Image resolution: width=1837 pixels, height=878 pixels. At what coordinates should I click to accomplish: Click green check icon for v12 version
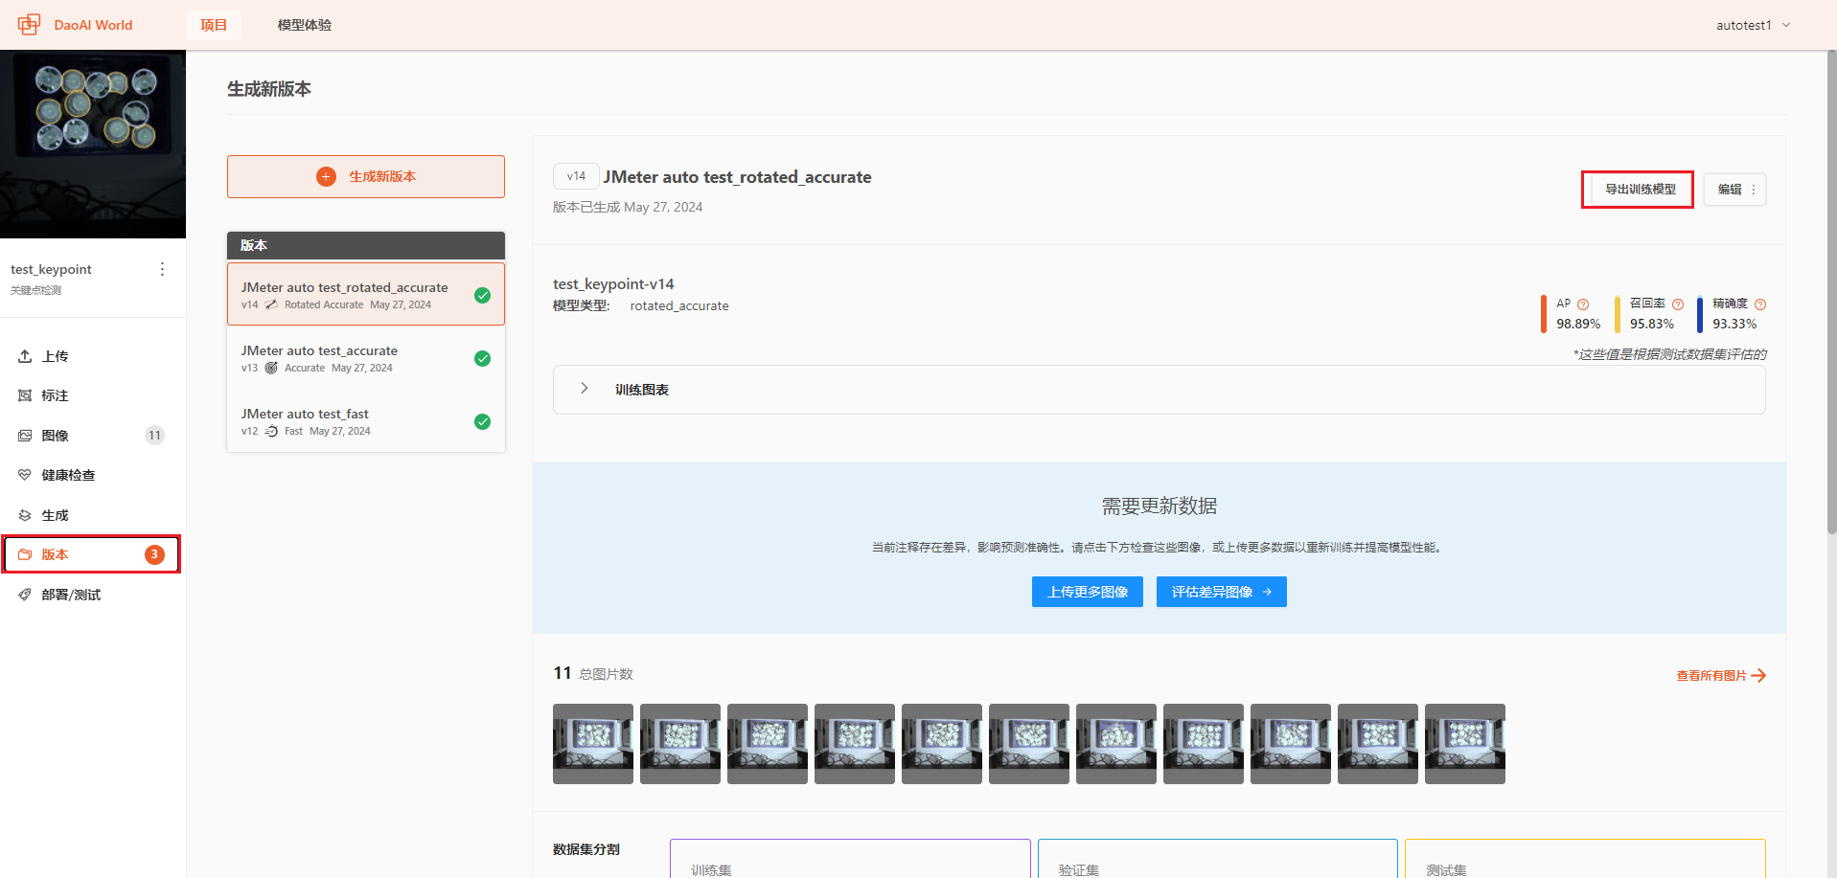pos(483,421)
